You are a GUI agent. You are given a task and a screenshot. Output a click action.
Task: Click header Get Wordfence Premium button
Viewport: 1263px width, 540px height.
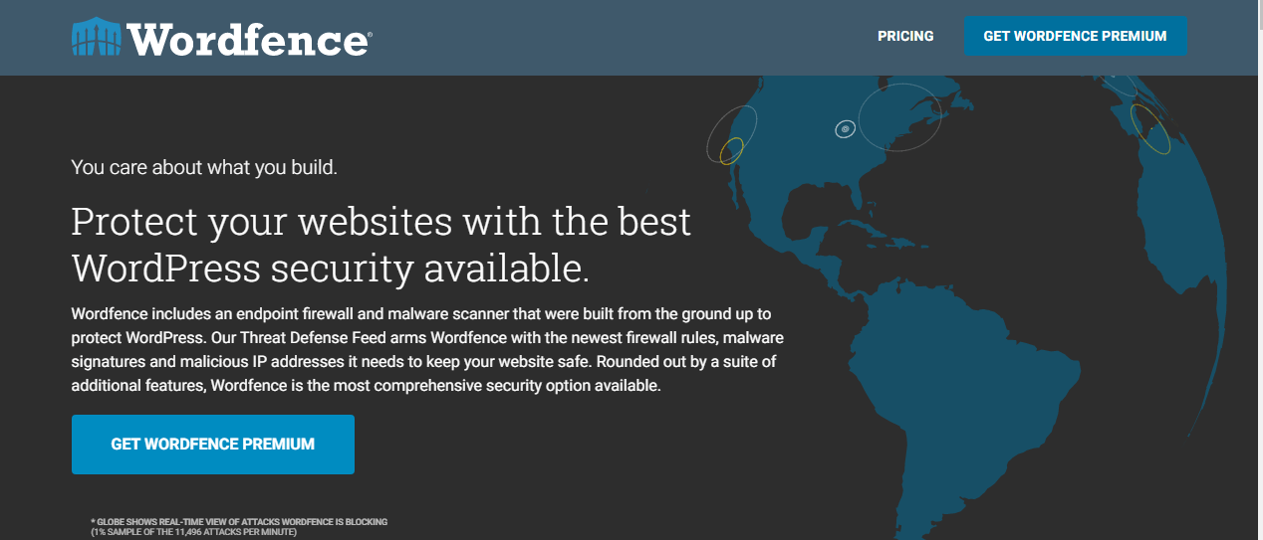click(x=1075, y=36)
